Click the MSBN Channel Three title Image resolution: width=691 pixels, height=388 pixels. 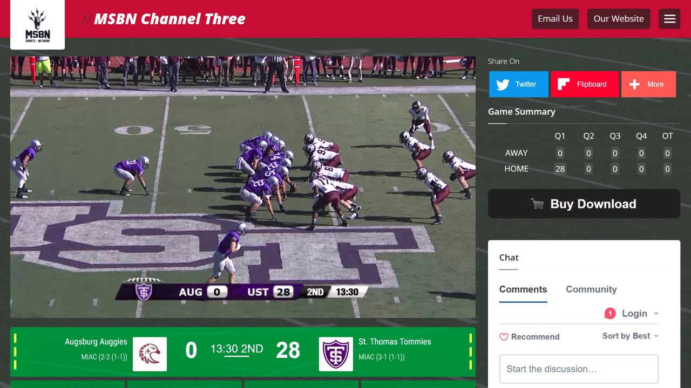[x=170, y=19]
